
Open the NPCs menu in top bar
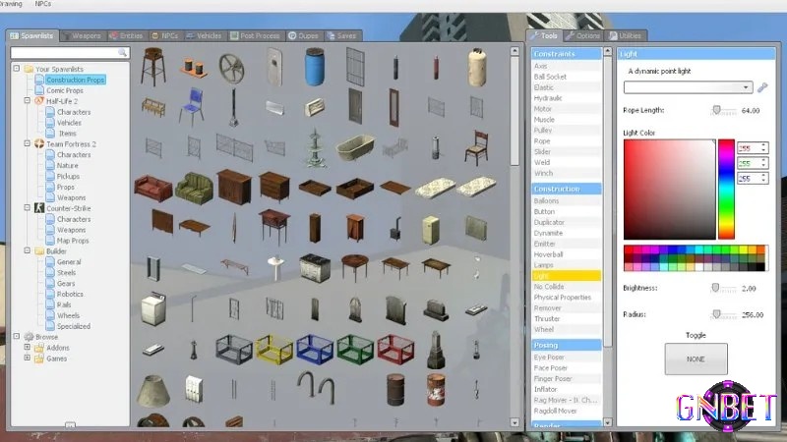(x=43, y=4)
